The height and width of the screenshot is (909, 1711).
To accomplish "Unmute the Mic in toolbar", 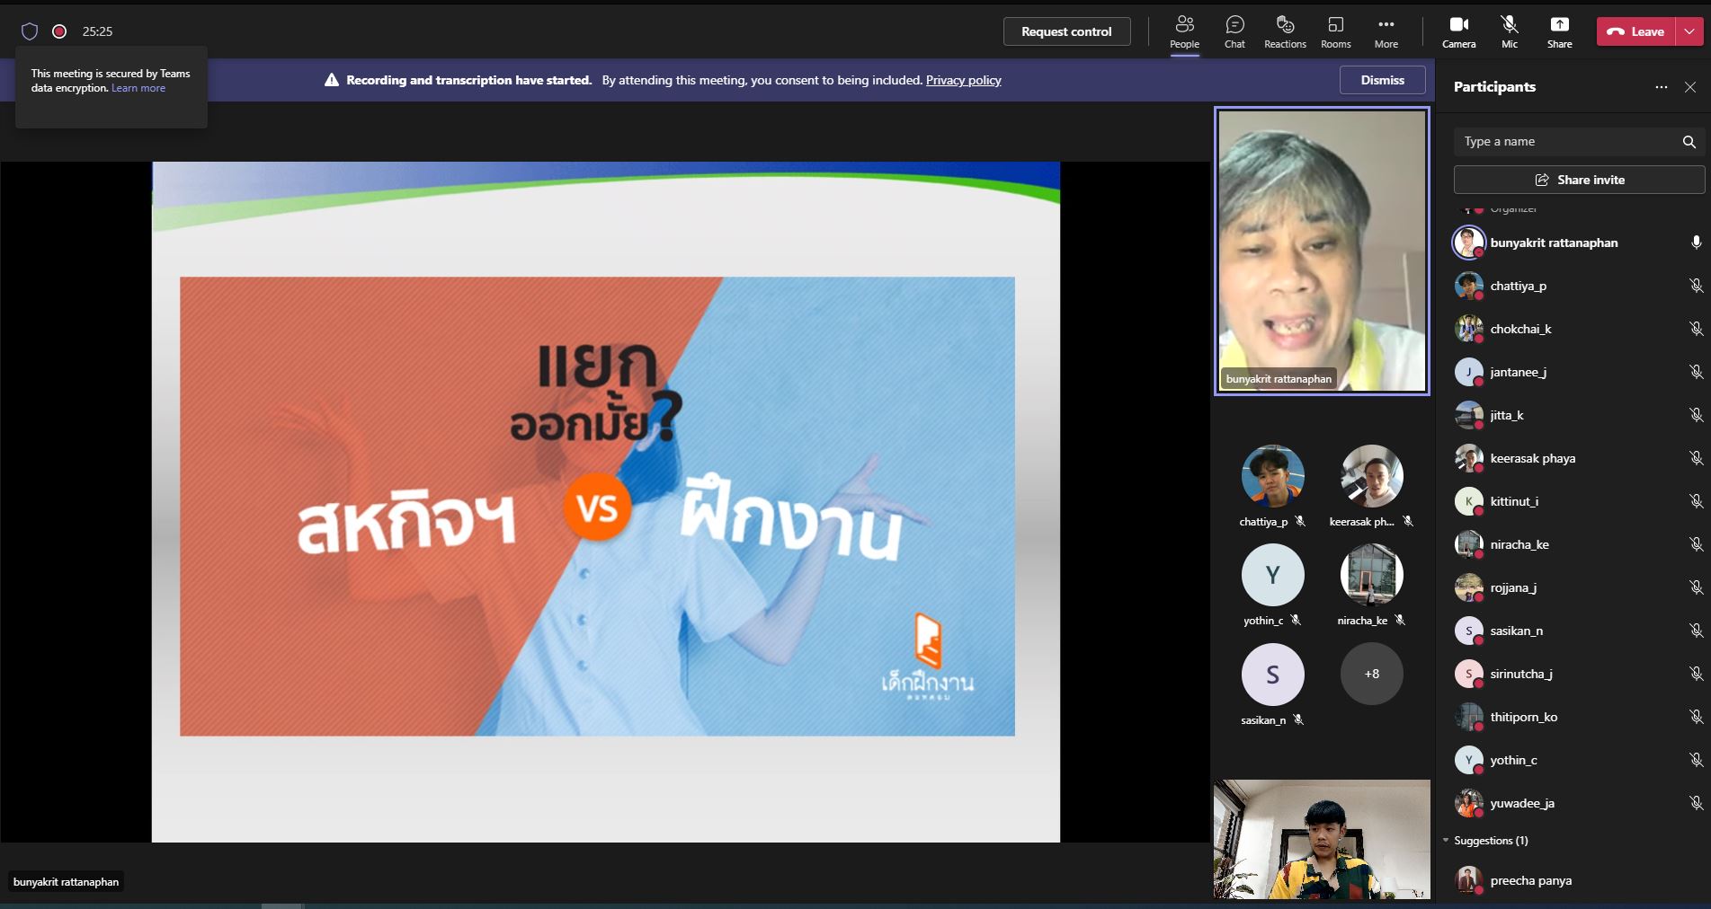I will (x=1509, y=31).
